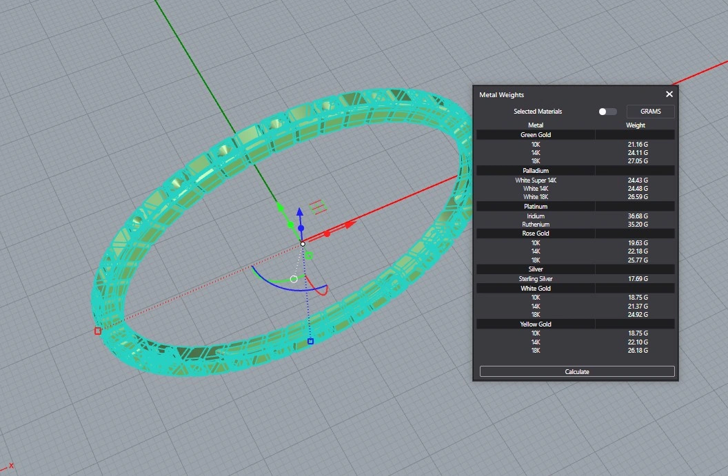The height and width of the screenshot is (476, 728).
Task: Toggle the Selected Materials switch
Action: 607,112
